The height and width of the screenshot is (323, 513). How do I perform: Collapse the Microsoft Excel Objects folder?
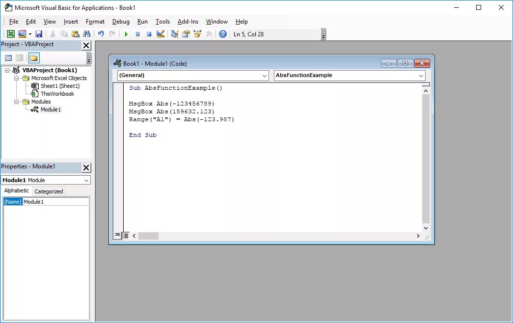(x=16, y=78)
